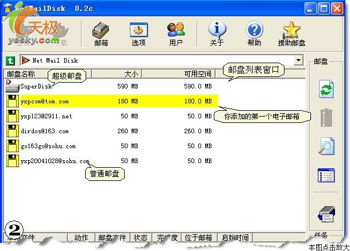The width and height of the screenshot is (350, 251).
Task: Select the SuperDisk drive icon
Action: (x=12, y=86)
